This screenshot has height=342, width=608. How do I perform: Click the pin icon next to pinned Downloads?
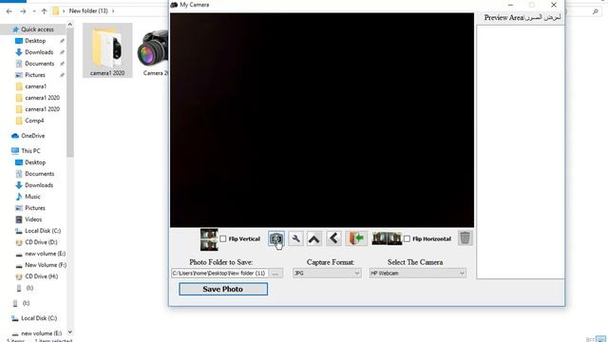coord(62,52)
